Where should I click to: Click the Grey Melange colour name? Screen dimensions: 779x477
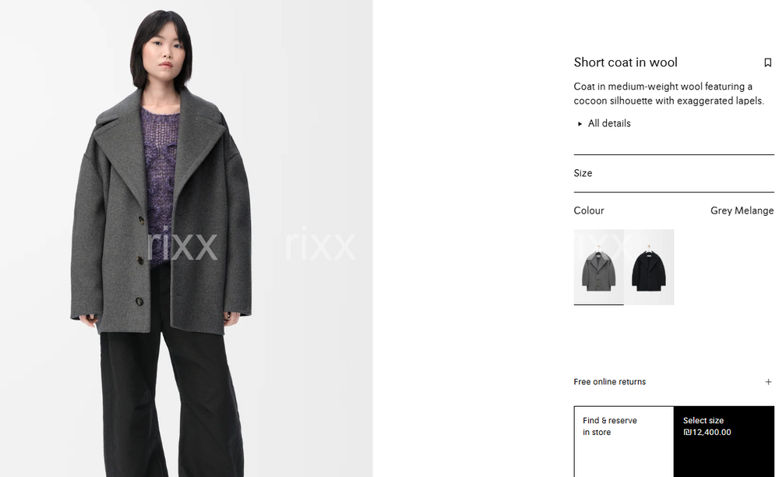(742, 210)
